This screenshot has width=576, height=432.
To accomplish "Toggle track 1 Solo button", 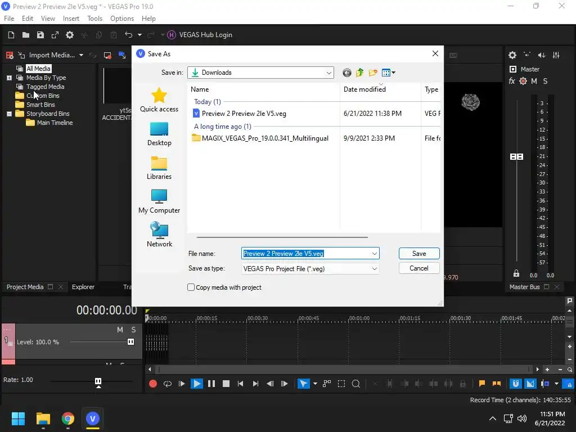I will [134, 330].
